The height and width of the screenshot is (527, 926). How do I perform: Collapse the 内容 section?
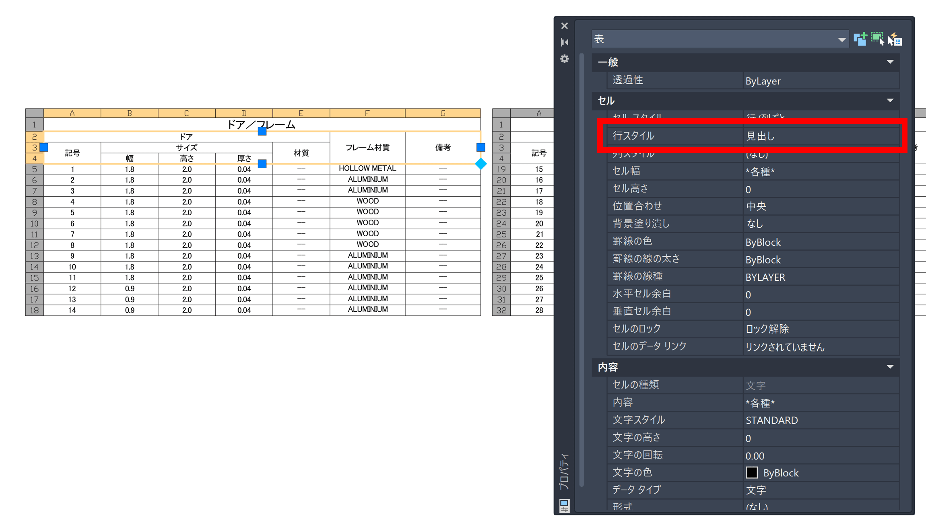pyautogui.click(x=890, y=367)
